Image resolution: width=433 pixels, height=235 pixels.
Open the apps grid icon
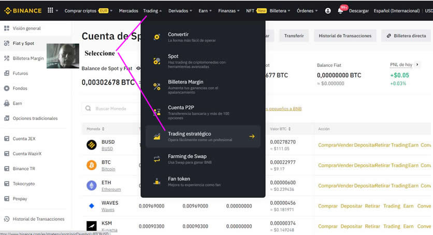click(x=50, y=10)
